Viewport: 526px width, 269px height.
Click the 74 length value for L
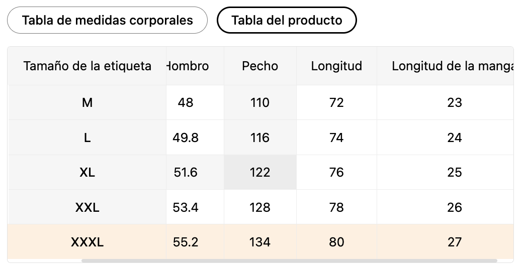[x=336, y=138]
